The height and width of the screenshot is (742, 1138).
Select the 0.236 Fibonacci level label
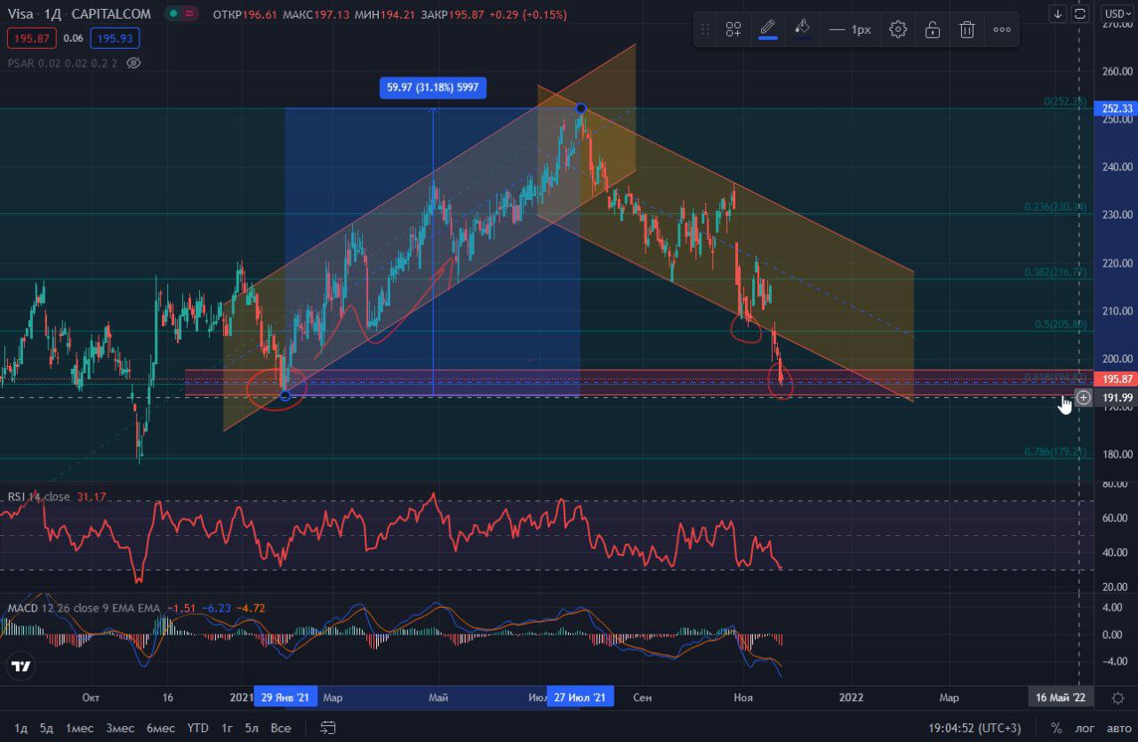(x=1055, y=206)
